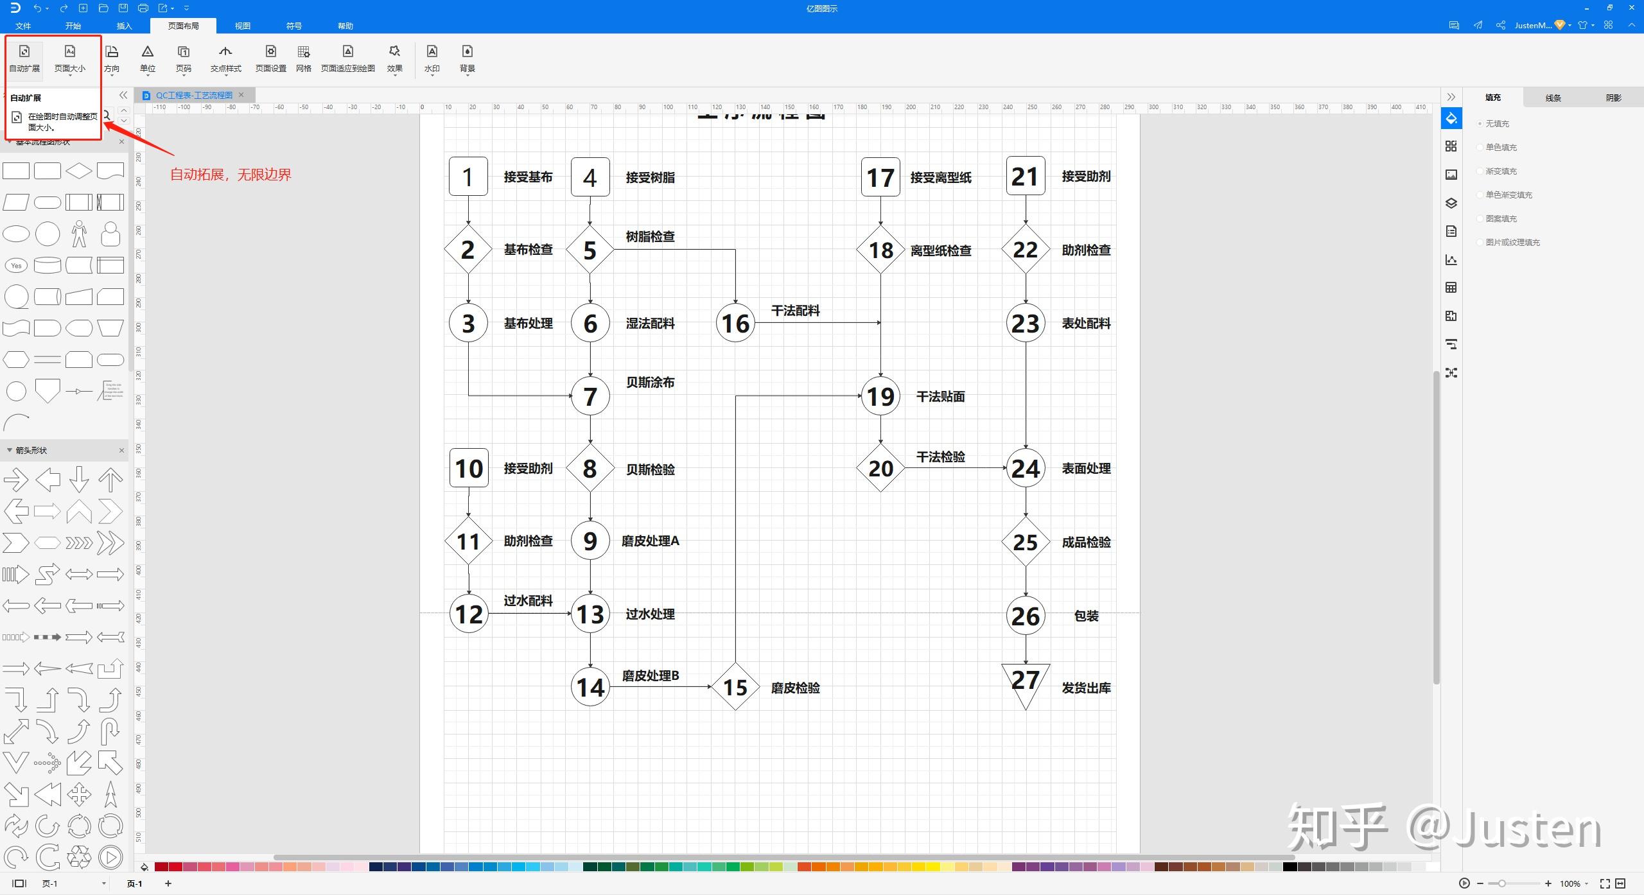Viewport: 1644px width, 895px height.
Task: Open the 线条 tab in right panel
Action: pyautogui.click(x=1553, y=98)
